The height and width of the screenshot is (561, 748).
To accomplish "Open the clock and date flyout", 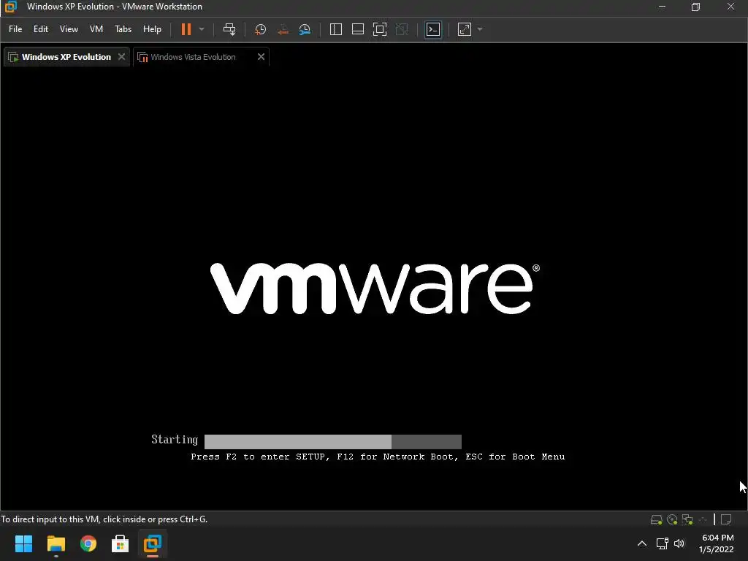I will pyautogui.click(x=717, y=543).
